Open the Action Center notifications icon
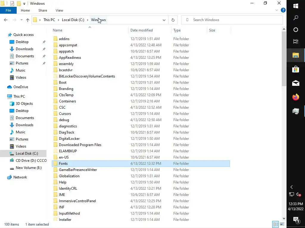305x228 pixels. click(x=296, y=219)
